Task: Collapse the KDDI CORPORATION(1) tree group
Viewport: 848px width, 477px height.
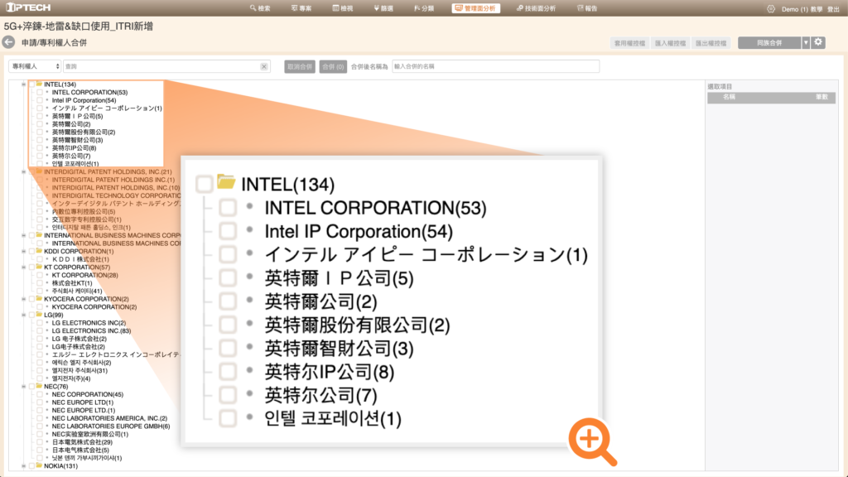Action: 23,252
